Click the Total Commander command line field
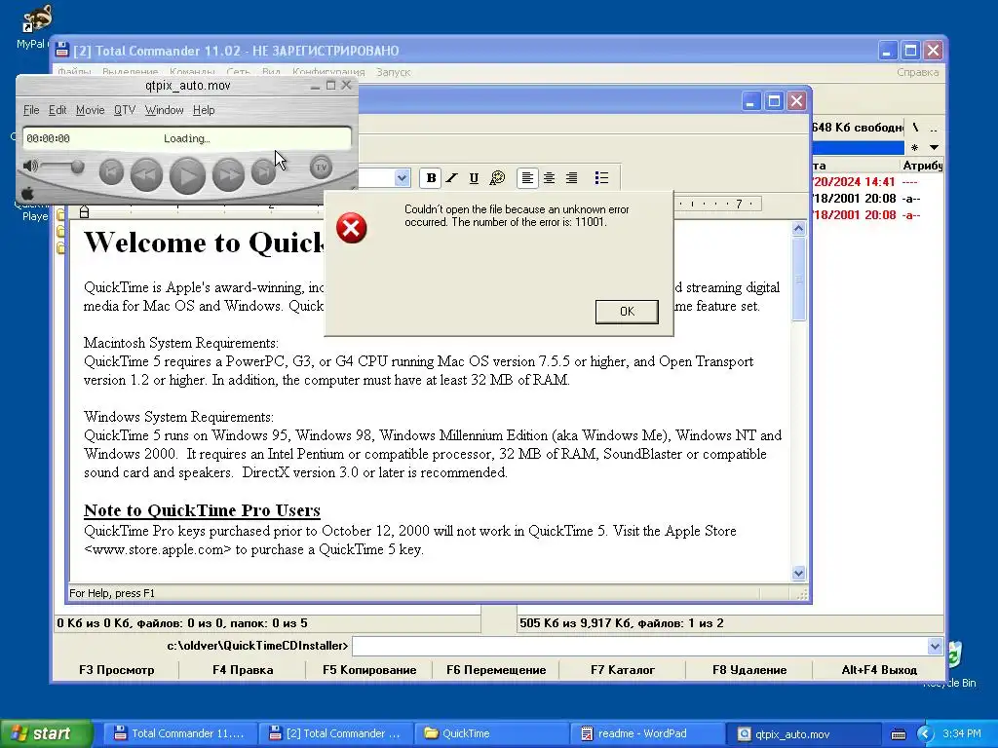Viewport: 998px width, 748px height. [639, 647]
